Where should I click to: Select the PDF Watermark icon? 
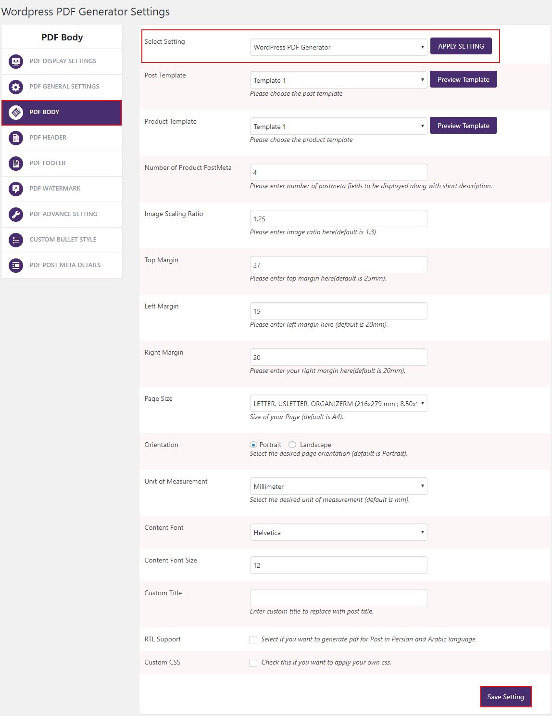coord(16,189)
